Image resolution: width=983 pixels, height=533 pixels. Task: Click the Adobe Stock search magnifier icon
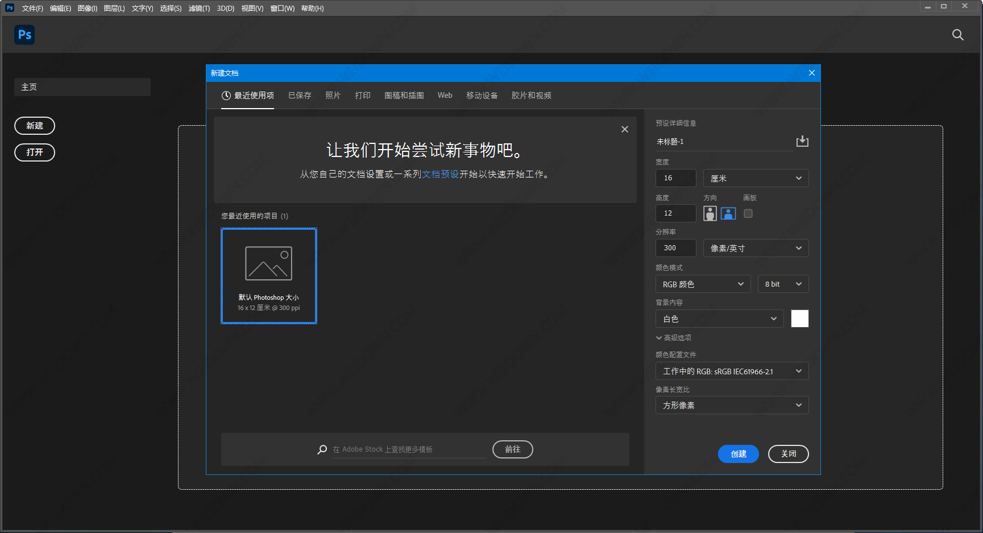point(322,449)
